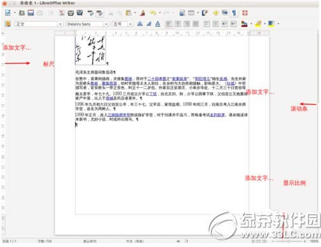Insert a hyperlink via the toolbar icon
Image resolution: width=321 pixels, height=247 pixels.
point(182,13)
